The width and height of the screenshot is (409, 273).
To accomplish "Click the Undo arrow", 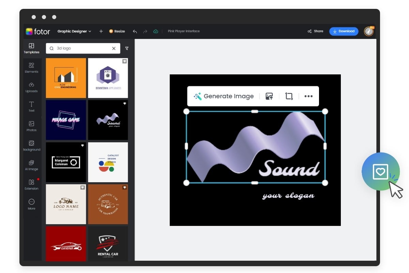I will click(x=135, y=31).
